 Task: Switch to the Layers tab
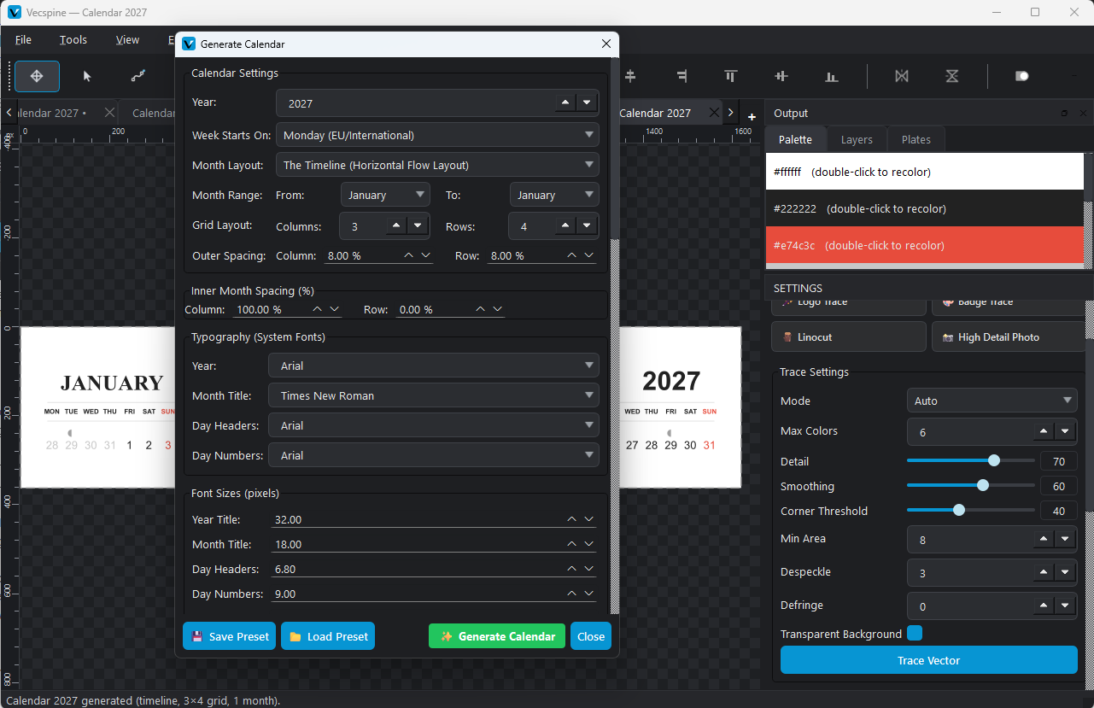click(x=857, y=139)
